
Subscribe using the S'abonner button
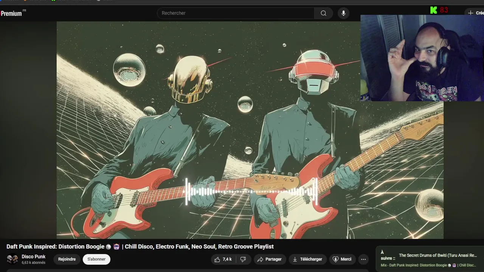point(96,259)
